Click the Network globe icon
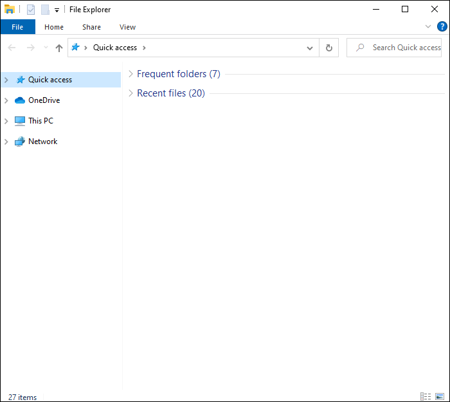This screenshot has width=450, height=402. [19, 142]
